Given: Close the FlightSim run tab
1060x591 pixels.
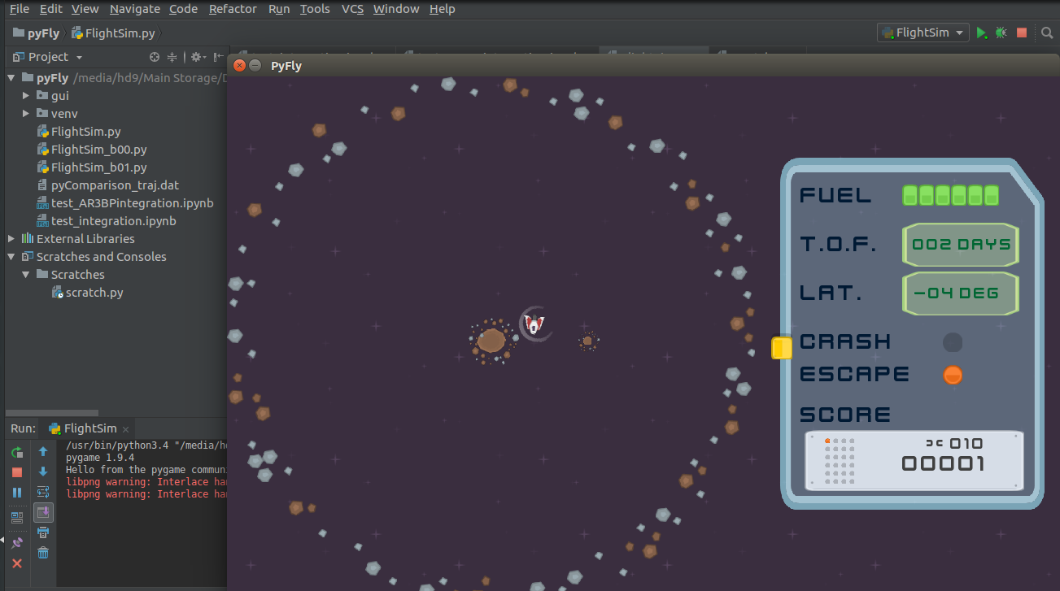Looking at the screenshot, I should [125, 428].
